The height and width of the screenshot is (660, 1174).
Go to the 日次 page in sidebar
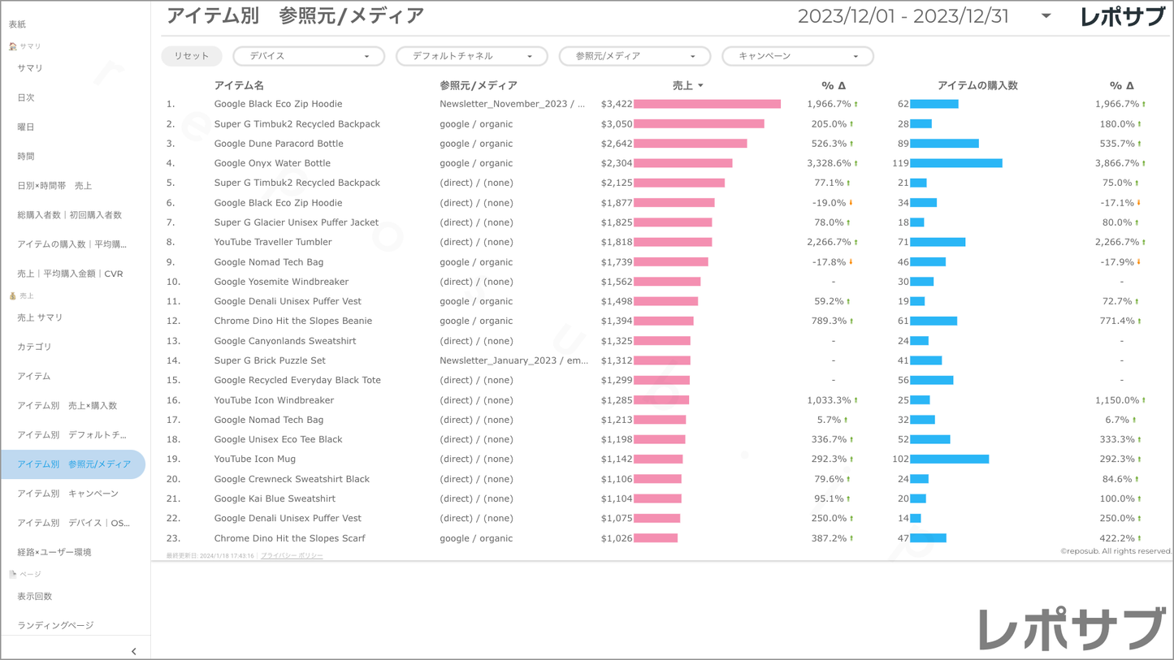click(26, 97)
